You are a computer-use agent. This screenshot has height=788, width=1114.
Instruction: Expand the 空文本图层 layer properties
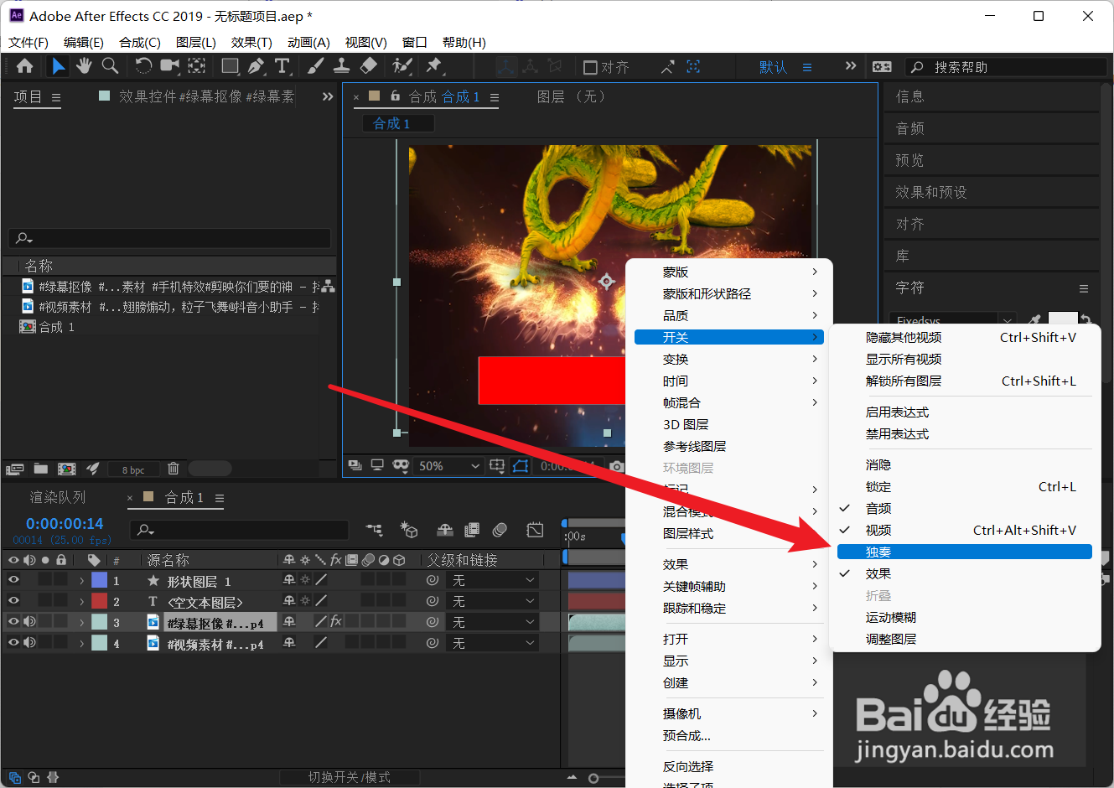coord(81,601)
